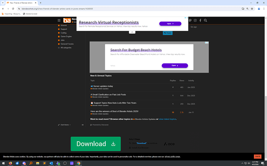
Task: Sort topics by the Replies column header
Action: coord(173,80)
